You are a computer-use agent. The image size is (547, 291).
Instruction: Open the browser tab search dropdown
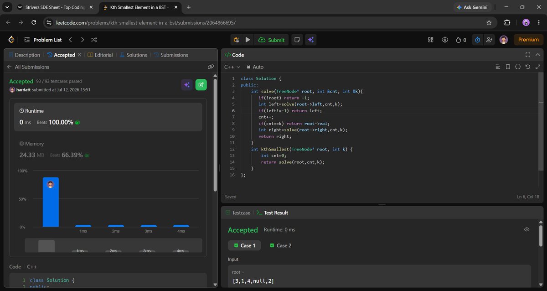click(7, 7)
